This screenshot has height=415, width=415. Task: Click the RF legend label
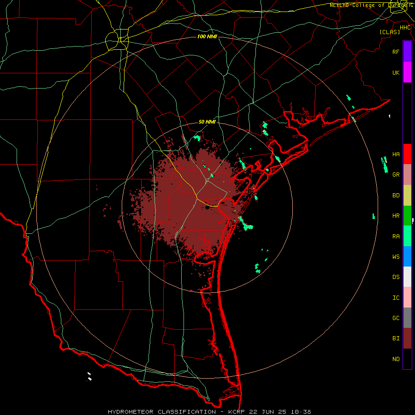396,52
